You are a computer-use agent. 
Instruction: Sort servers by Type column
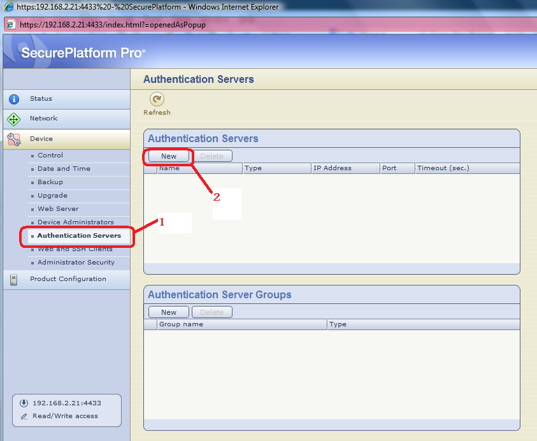(x=277, y=168)
